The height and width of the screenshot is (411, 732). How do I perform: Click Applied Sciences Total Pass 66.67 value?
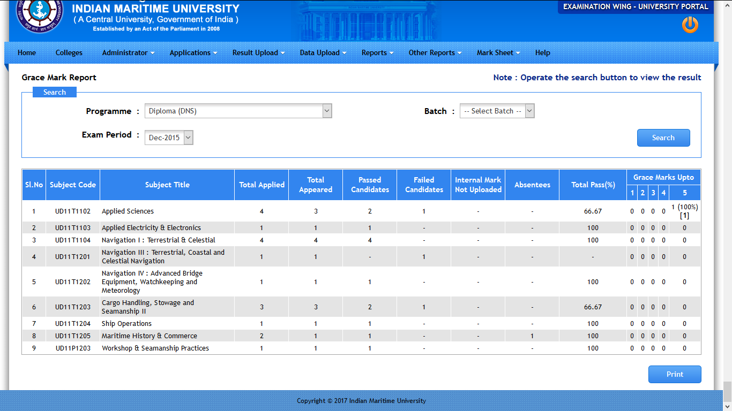[593, 211]
